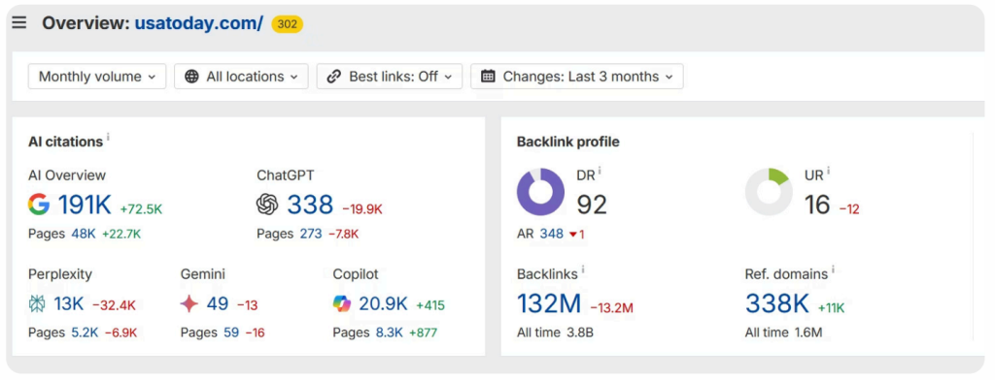Click the UR value 16
This screenshot has height=380, width=995.
817,205
